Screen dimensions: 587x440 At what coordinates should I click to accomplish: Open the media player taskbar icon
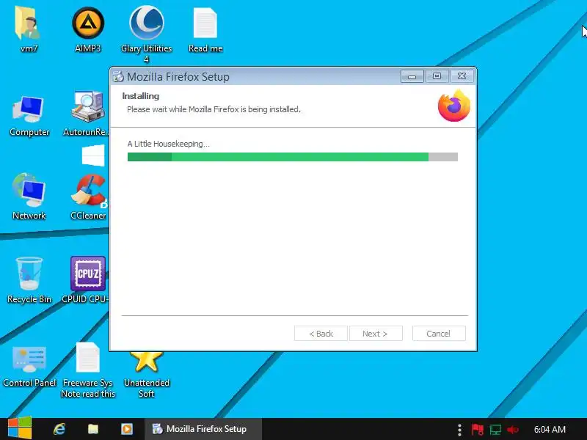[126, 429]
